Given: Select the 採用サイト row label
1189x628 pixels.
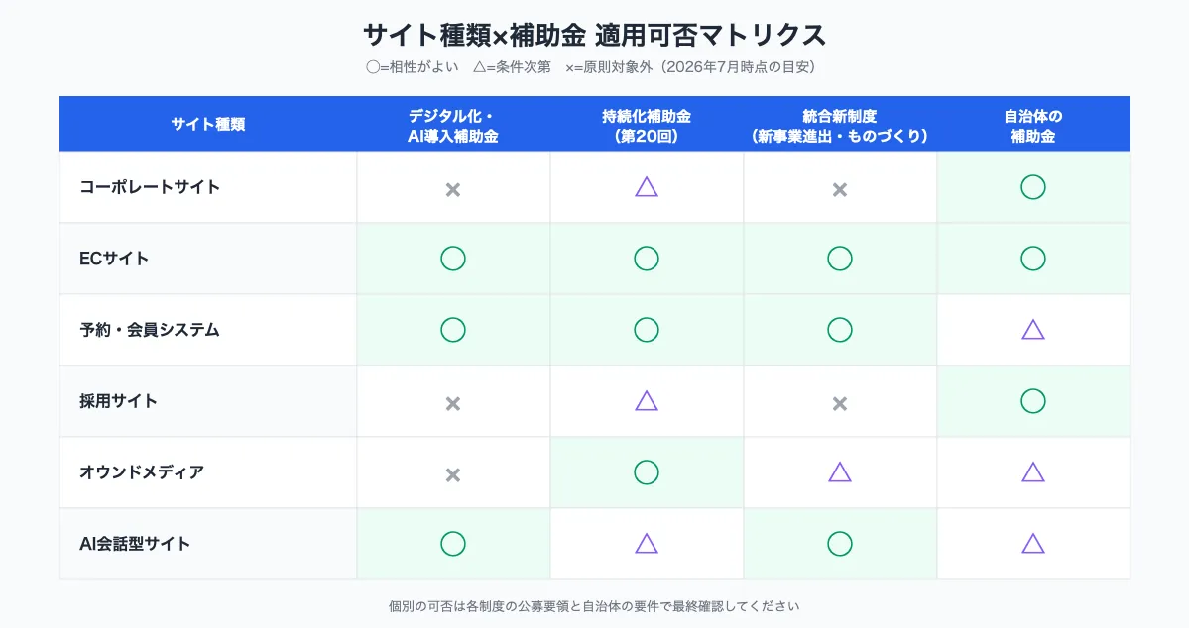Looking at the screenshot, I should click(118, 401).
